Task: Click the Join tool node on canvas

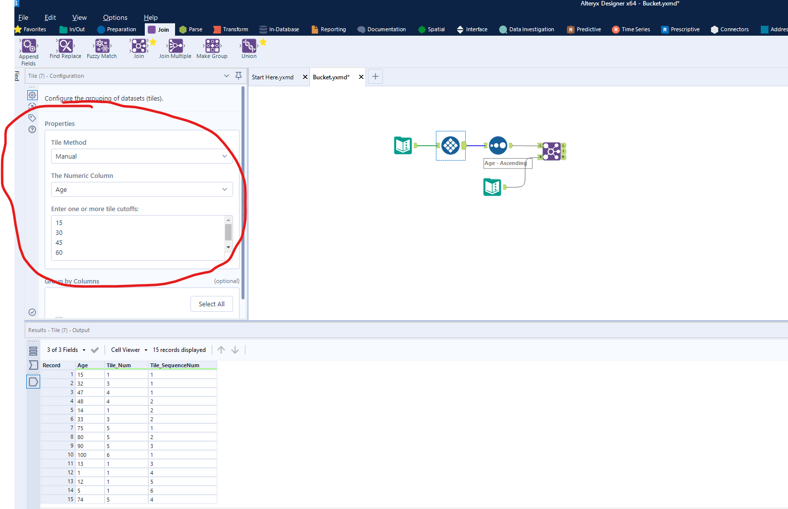Action: (551, 151)
